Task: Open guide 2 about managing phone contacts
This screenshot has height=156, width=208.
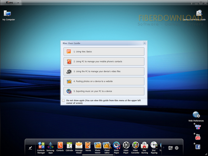Action: pyautogui.click(x=104, y=61)
